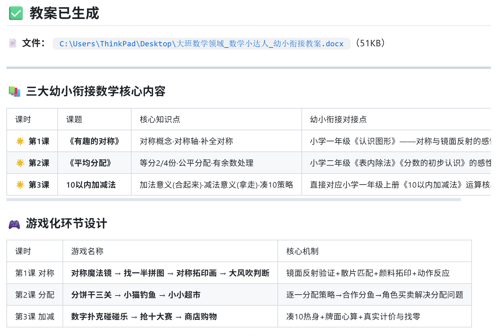Viewport: 498px width, 336px height.
Task: Select the 《有趣的对称》 lesson title cell
Action: tap(94, 141)
